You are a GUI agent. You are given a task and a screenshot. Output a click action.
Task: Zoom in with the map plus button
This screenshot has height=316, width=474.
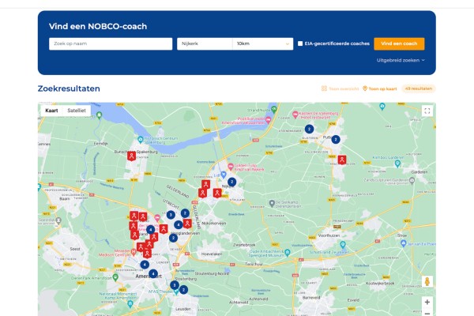click(427, 302)
